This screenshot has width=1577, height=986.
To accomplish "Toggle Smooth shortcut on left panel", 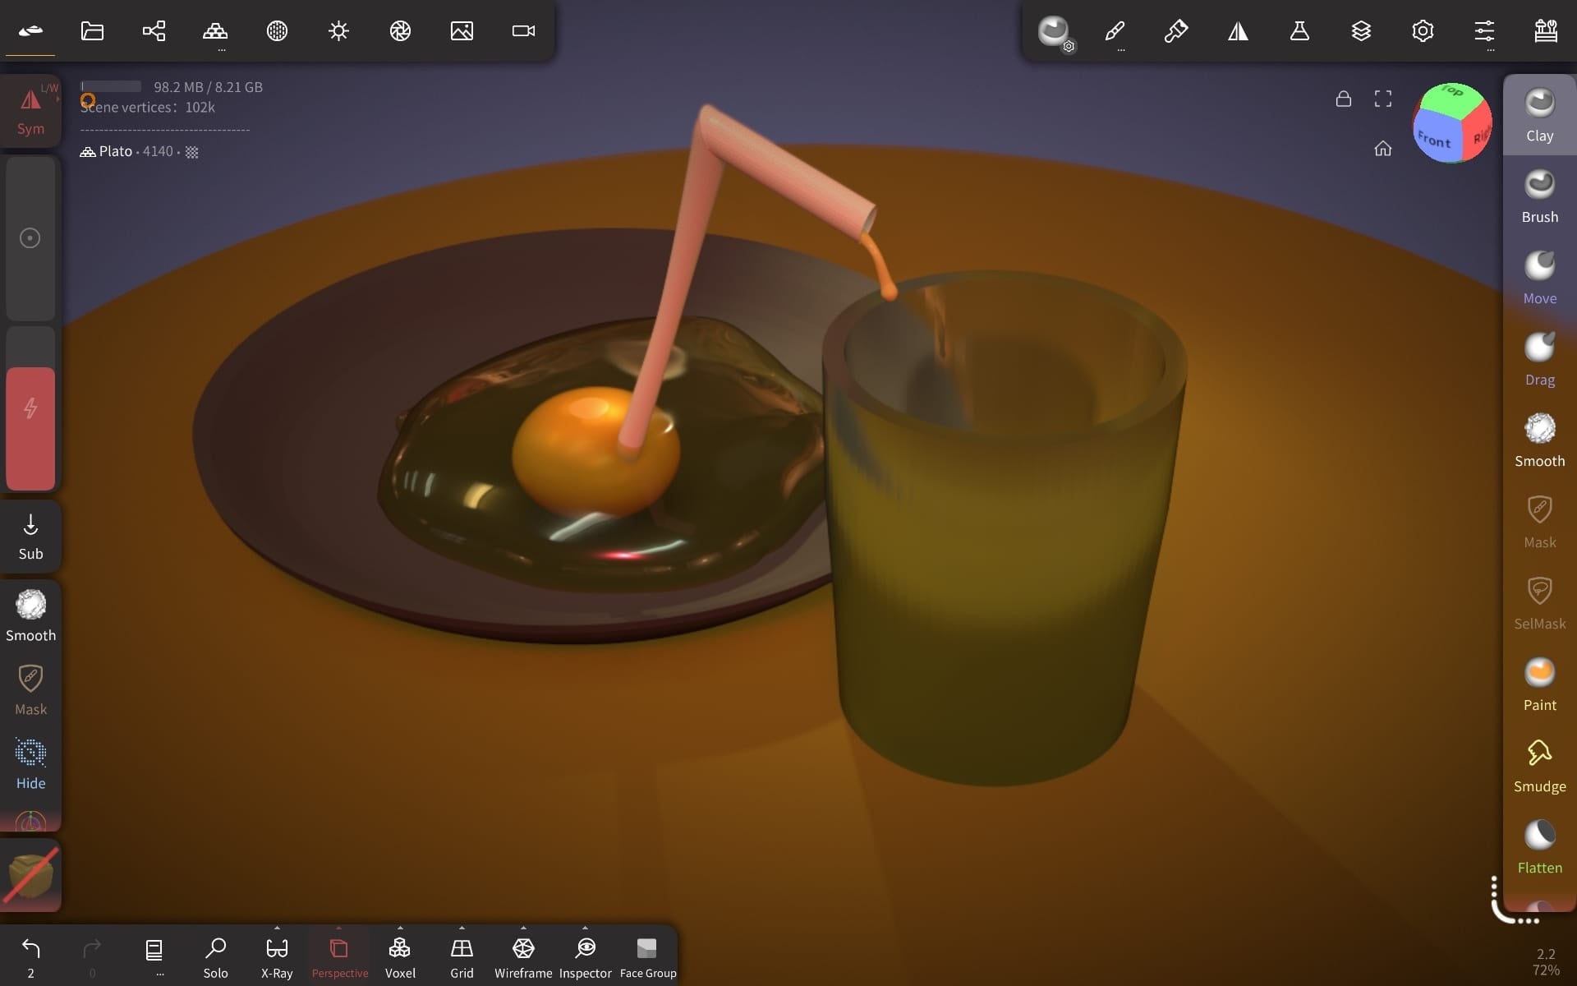I will pos(30,616).
